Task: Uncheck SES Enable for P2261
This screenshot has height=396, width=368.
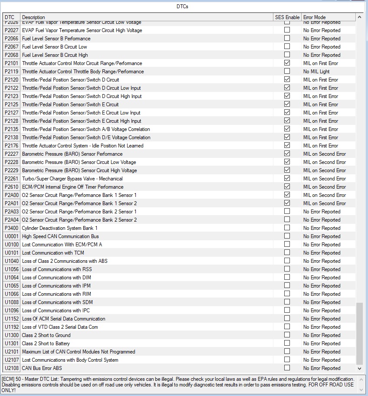Action: [x=287, y=178]
